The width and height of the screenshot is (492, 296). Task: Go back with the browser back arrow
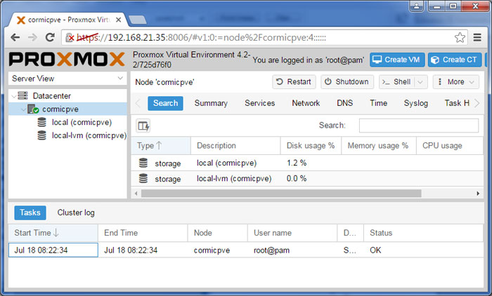click(x=15, y=38)
